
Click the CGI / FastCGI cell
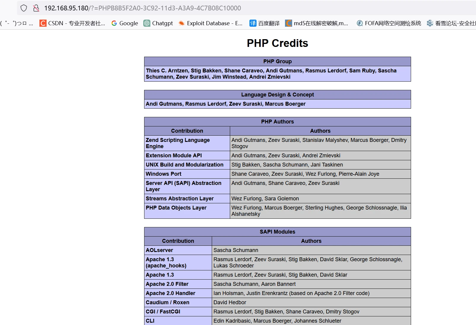coord(178,312)
